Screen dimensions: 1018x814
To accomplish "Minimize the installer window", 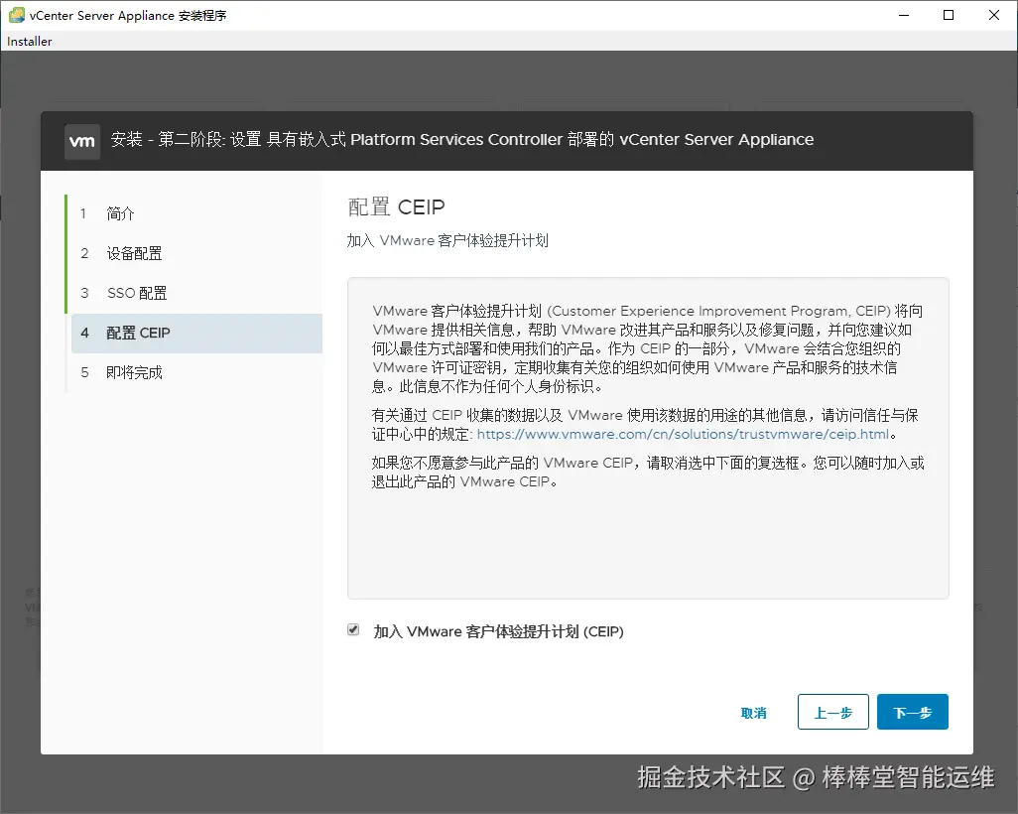I will pyautogui.click(x=903, y=15).
